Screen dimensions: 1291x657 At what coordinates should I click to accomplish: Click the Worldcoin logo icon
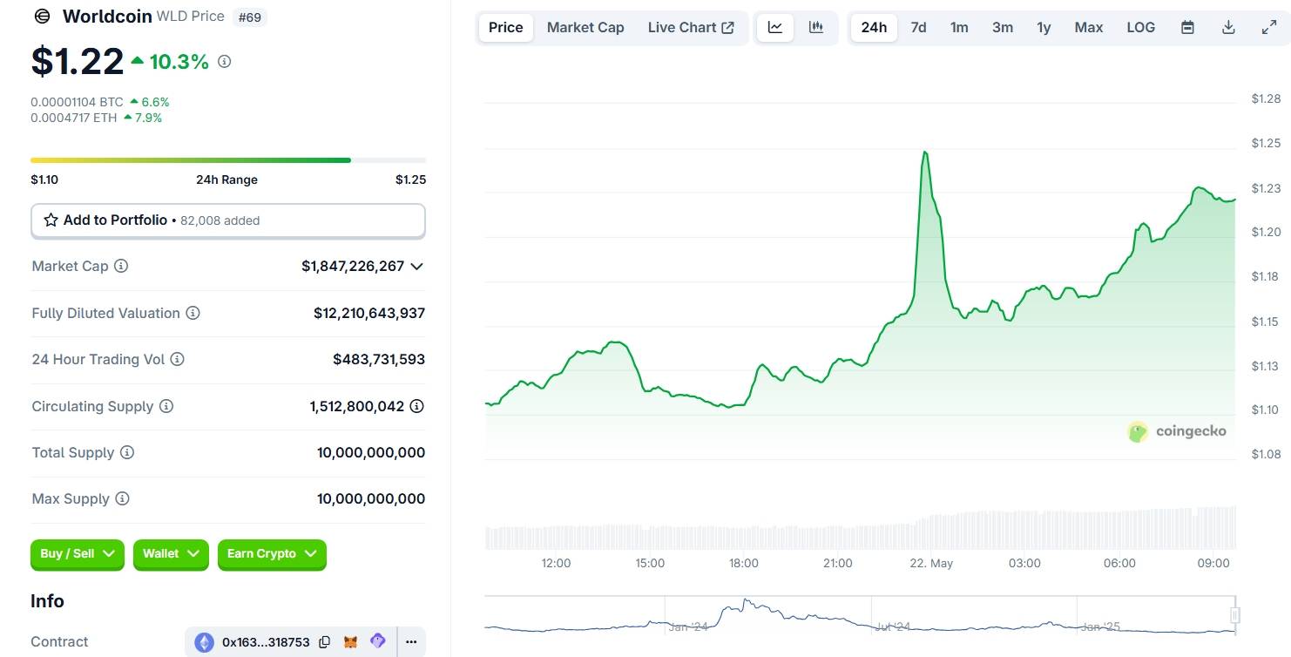coord(41,17)
